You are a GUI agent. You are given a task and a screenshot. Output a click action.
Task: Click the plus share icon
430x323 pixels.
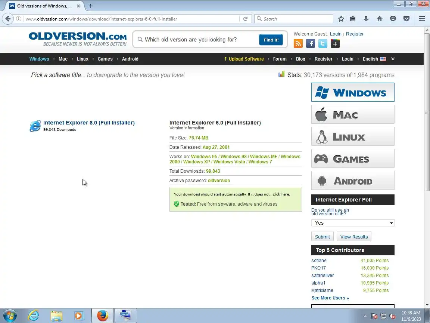pyautogui.click(x=335, y=43)
